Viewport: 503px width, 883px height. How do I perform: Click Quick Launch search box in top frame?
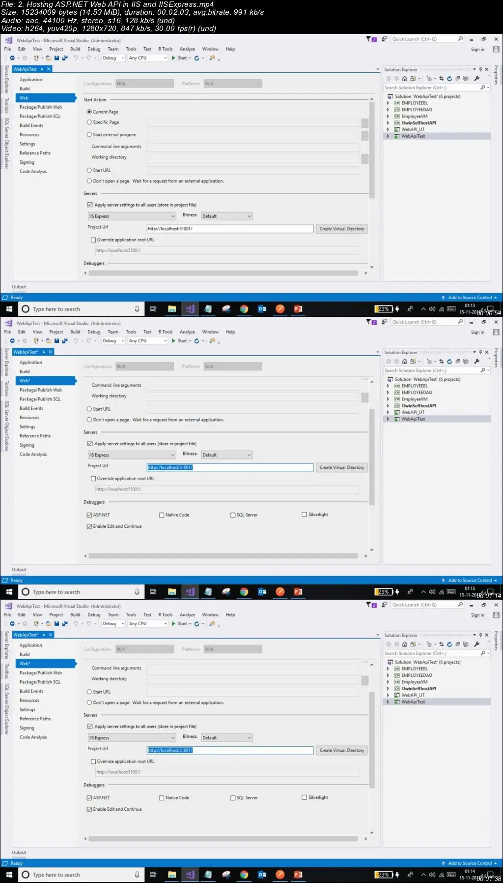427,39
